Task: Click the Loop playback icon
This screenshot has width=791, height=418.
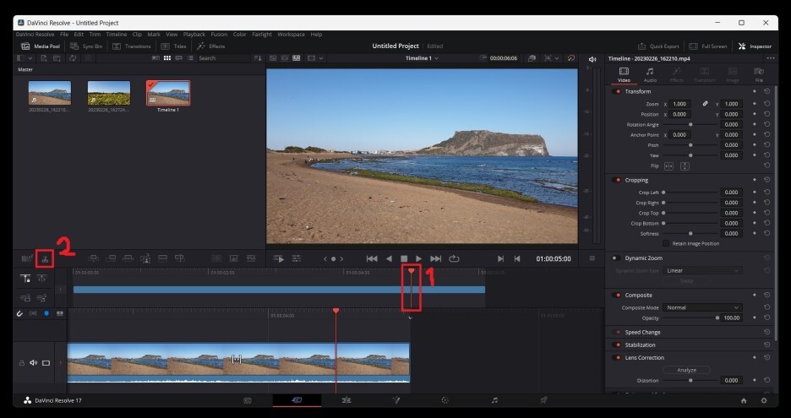Action: click(454, 258)
